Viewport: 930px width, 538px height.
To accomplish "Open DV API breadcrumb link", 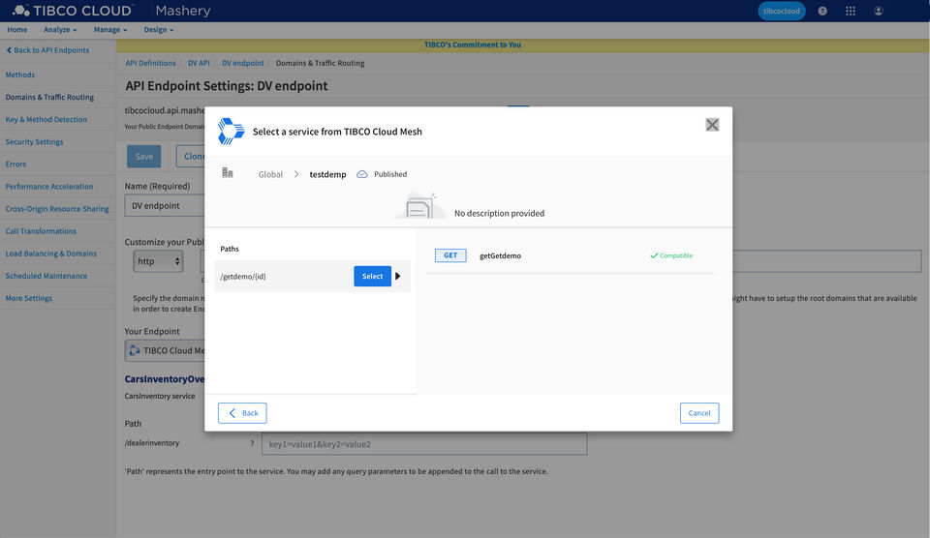I will tap(199, 63).
